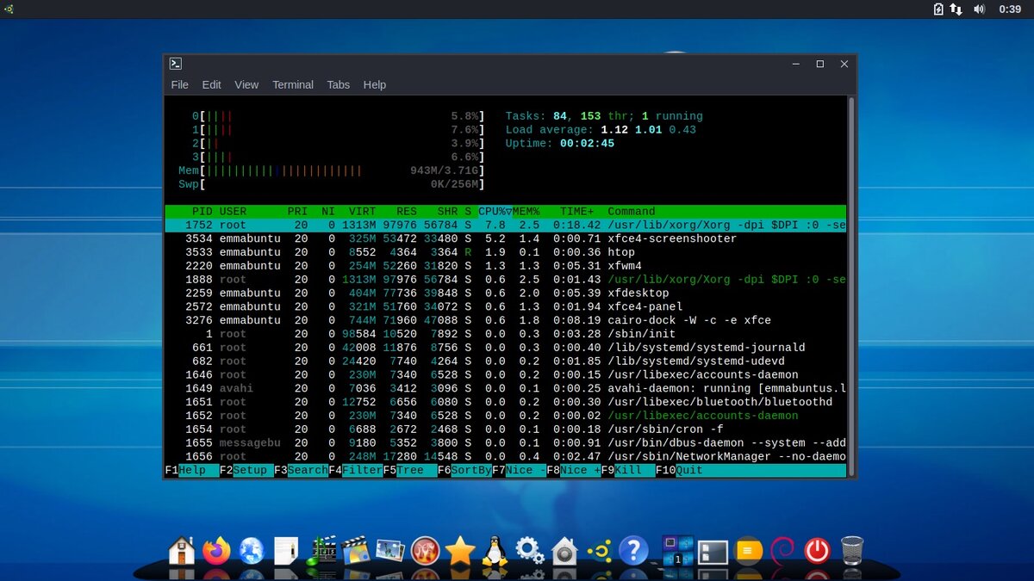This screenshot has height=581, width=1034.
Task: Open the round red flame dock icon
Action: coord(425,550)
